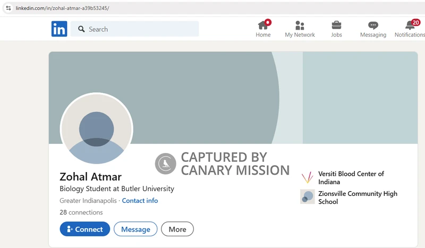Open the Contact info link
Image resolution: width=425 pixels, height=248 pixels.
pyautogui.click(x=140, y=201)
